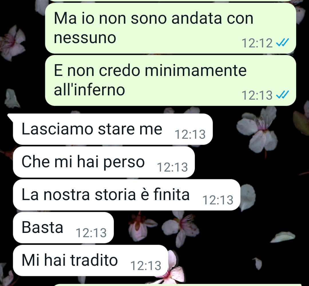Tap blue double-check on the "all'inferno" message

282,94
